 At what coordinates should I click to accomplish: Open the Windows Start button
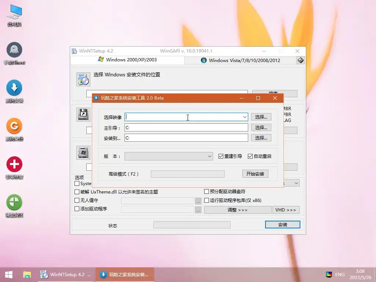pos(9,275)
